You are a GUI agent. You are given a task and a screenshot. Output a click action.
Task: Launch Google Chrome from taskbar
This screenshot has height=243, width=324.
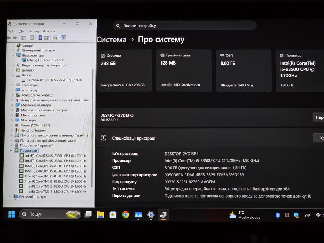click(x=125, y=215)
